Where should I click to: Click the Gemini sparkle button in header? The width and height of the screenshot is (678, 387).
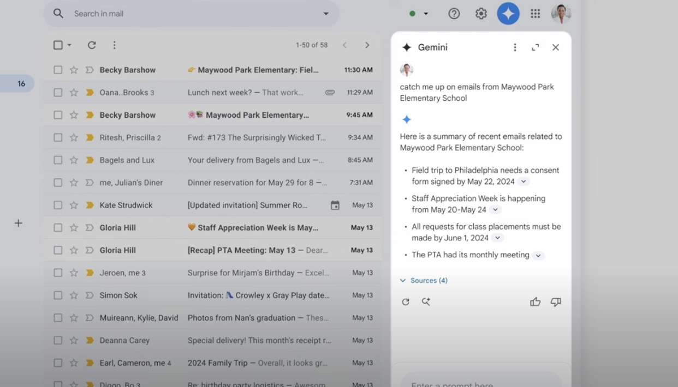pos(508,14)
